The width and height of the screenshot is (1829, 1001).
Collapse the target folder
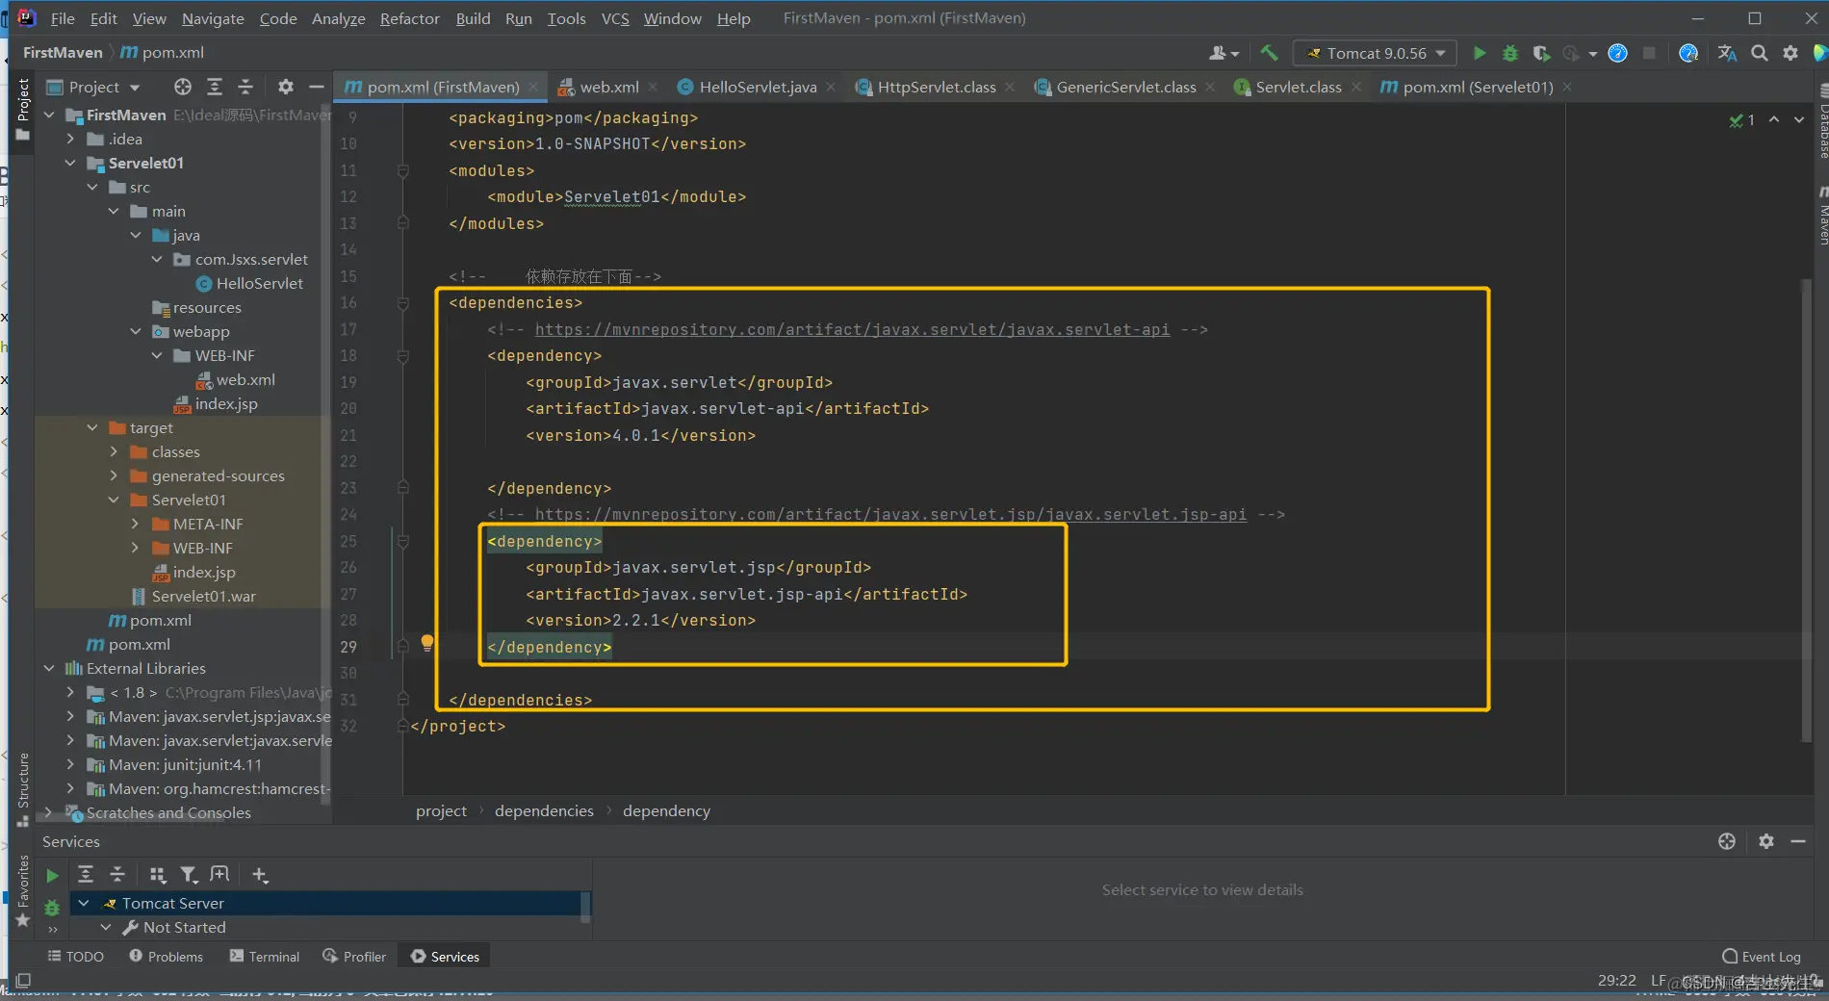click(92, 427)
